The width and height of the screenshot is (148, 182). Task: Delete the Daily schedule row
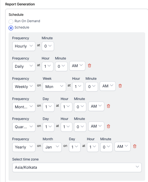(x=89, y=66)
